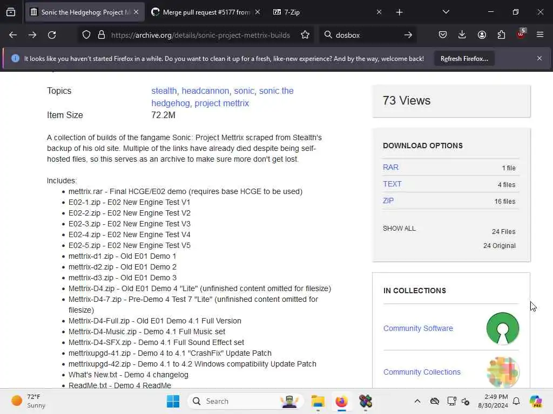Dismiss the Firefox refresh notification bar
Image resolution: width=553 pixels, height=414 pixels.
539,58
